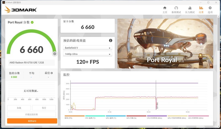Toggle the 帧率 (FPS) orange legend swatch
The height and width of the screenshot is (129, 221).
(x=75, y=116)
